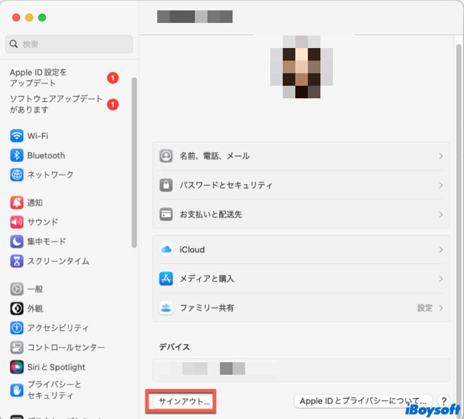
Task: Open the 一般 gear icon
Action: (16, 289)
